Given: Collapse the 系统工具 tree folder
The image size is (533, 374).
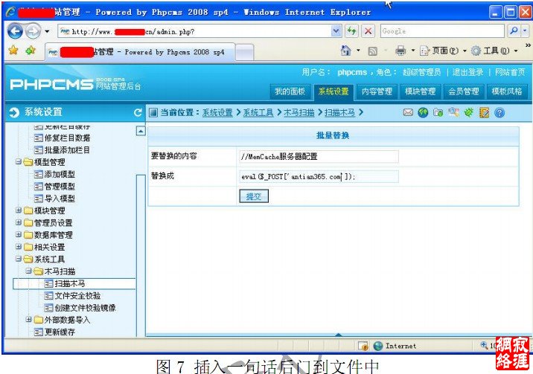Looking at the screenshot, I should coord(19,259).
